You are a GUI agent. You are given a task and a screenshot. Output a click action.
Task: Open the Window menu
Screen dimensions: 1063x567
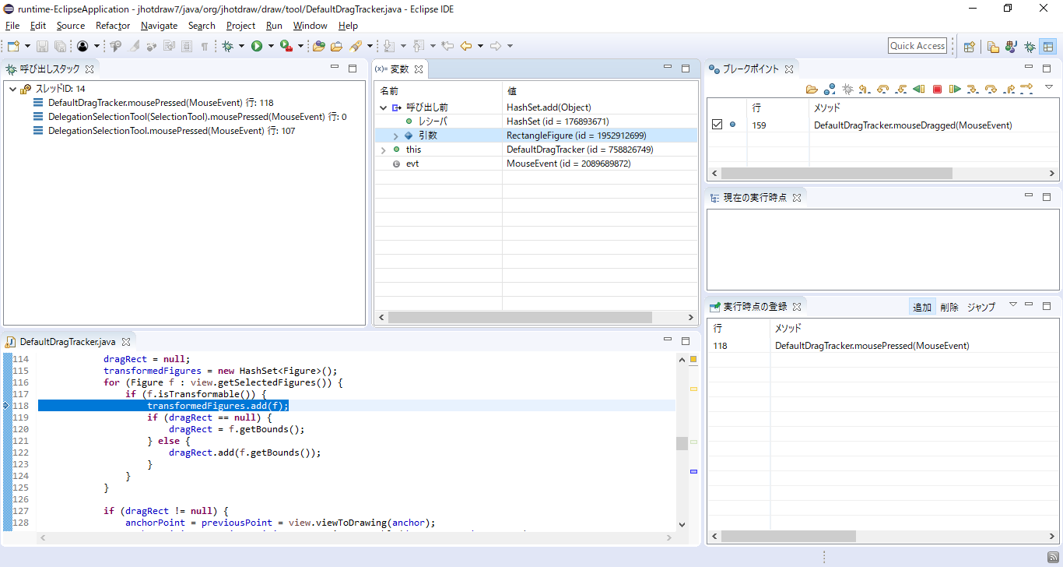point(310,26)
